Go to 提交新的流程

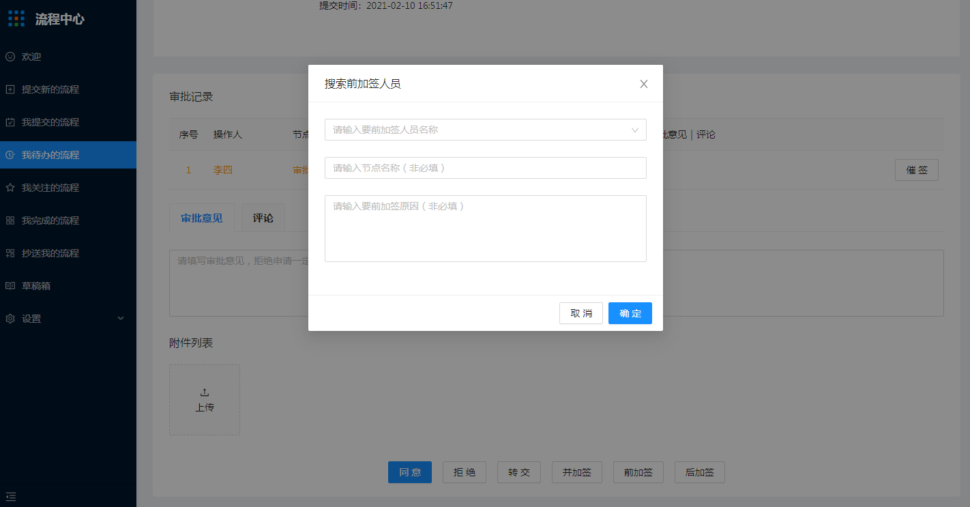click(68, 89)
